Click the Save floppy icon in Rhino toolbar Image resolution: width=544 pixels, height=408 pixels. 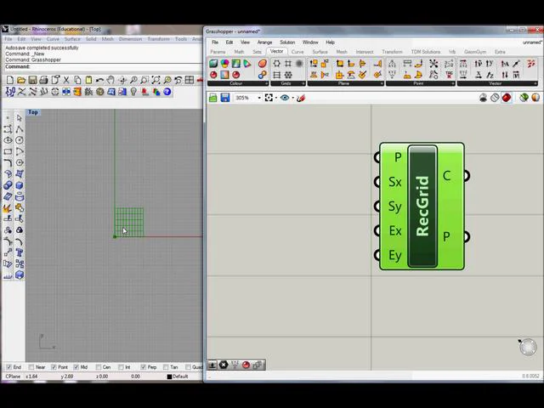point(32,80)
